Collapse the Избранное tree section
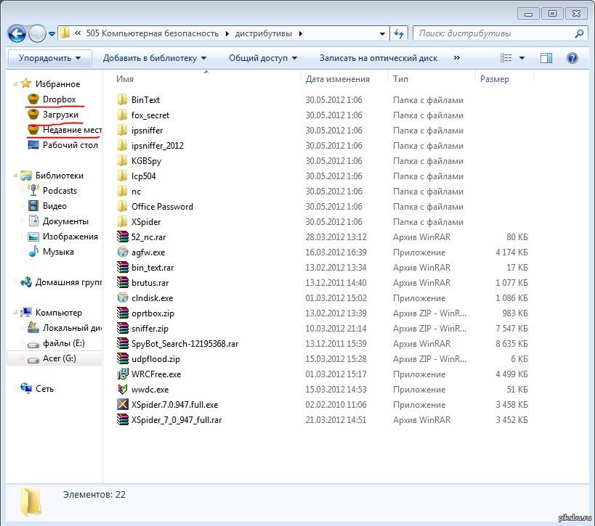 15,83
